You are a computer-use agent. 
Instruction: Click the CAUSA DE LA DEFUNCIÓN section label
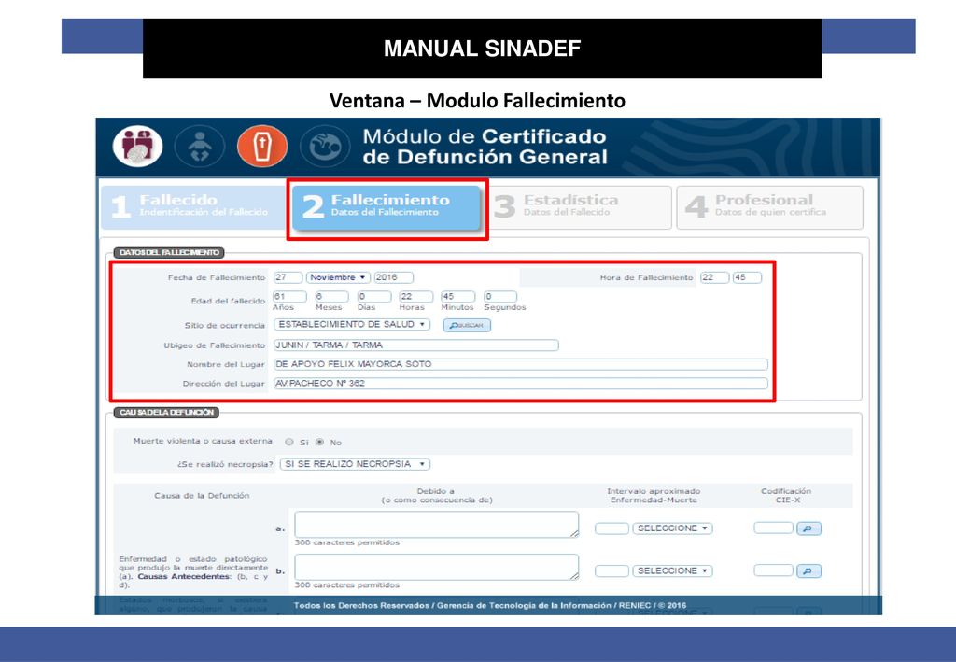pyautogui.click(x=166, y=413)
